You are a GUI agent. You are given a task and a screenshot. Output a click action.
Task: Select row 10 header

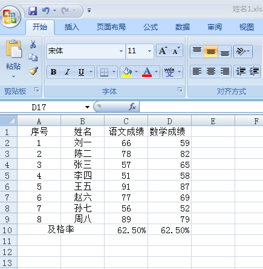coord(8,230)
